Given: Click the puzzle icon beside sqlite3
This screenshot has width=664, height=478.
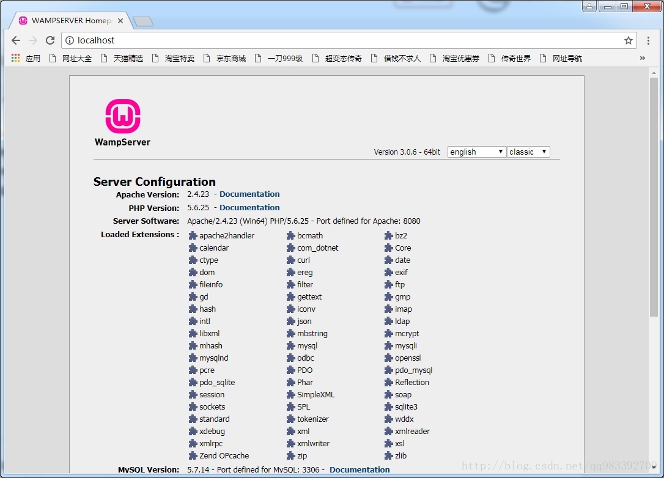Looking at the screenshot, I should click(388, 406).
